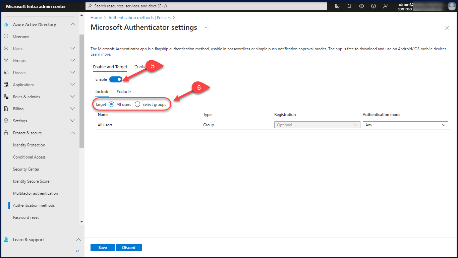Click the Learn more link
The height and width of the screenshot is (258, 458).
coord(101,54)
